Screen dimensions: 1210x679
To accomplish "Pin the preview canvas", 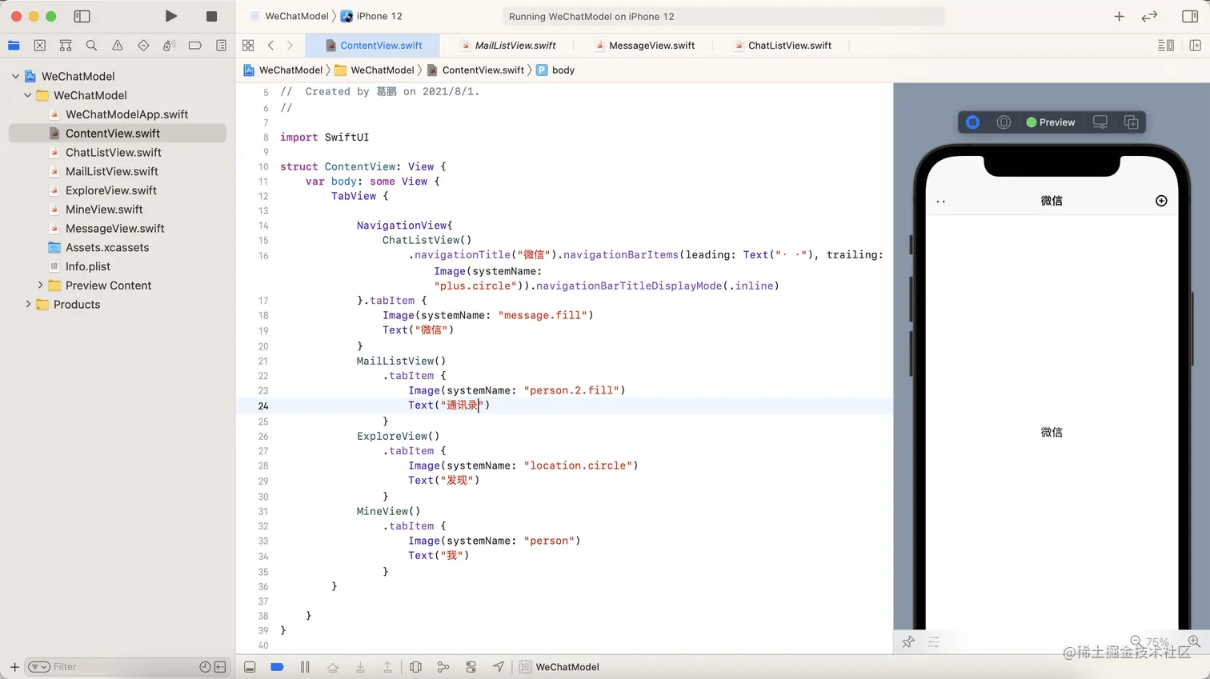I will point(908,642).
